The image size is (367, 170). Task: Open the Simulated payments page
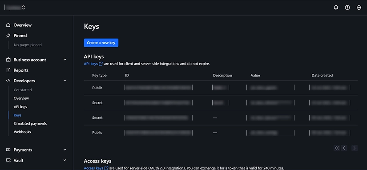click(30, 123)
